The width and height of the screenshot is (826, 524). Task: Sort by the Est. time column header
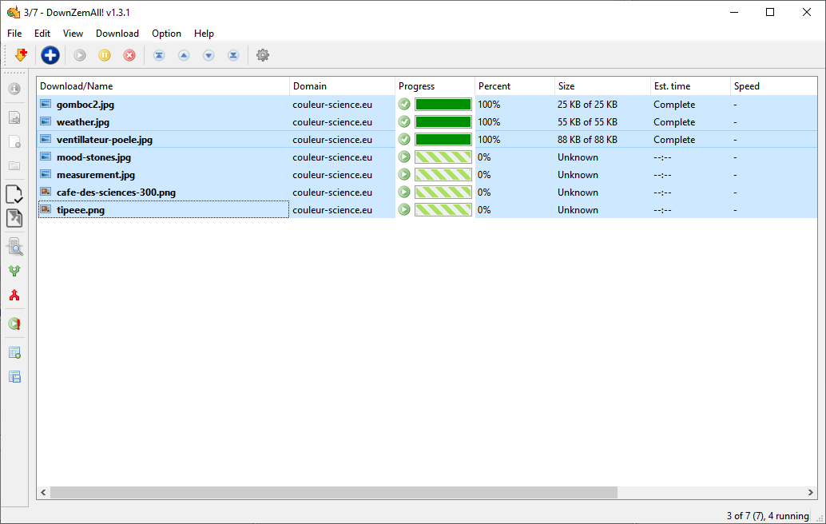(x=691, y=85)
